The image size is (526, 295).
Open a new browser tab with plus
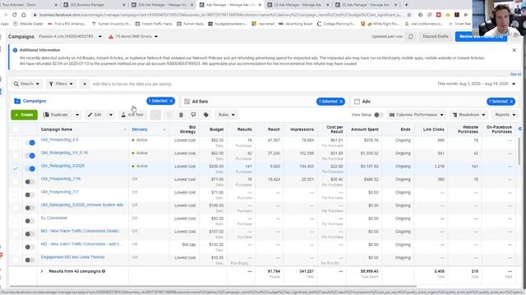406,5
